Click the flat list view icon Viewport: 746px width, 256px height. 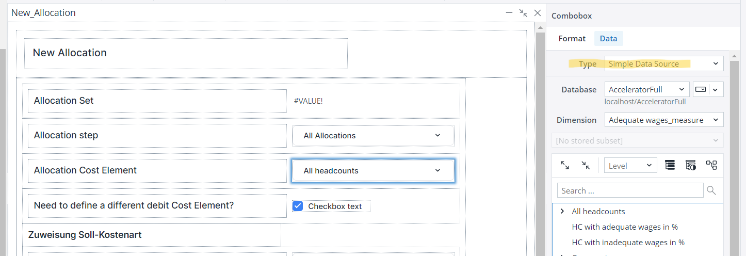(x=670, y=165)
